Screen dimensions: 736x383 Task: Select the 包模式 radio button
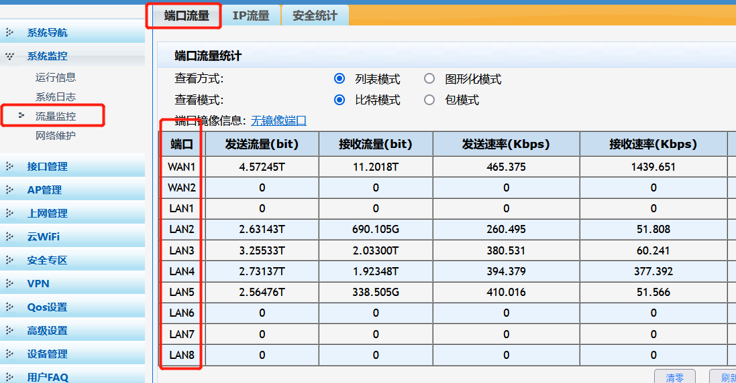point(429,100)
